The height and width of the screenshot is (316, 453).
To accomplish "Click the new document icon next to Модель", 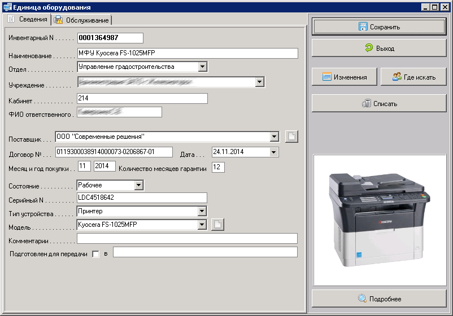I will coord(217,225).
